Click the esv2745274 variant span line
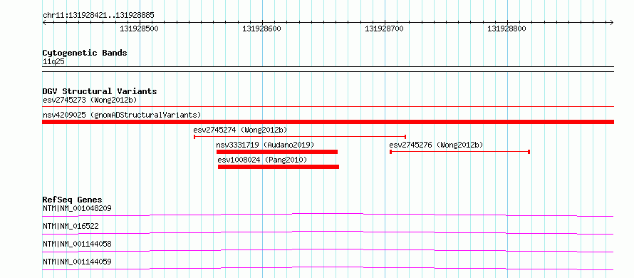This screenshot has height=278, width=634. tap(300, 137)
